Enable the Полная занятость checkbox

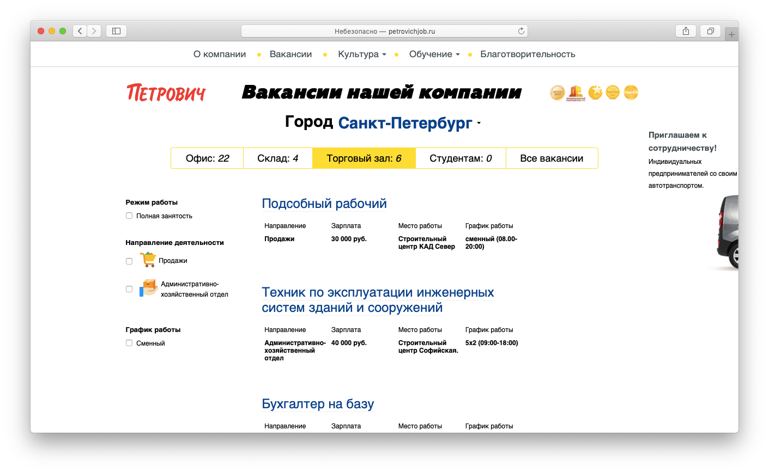click(129, 216)
